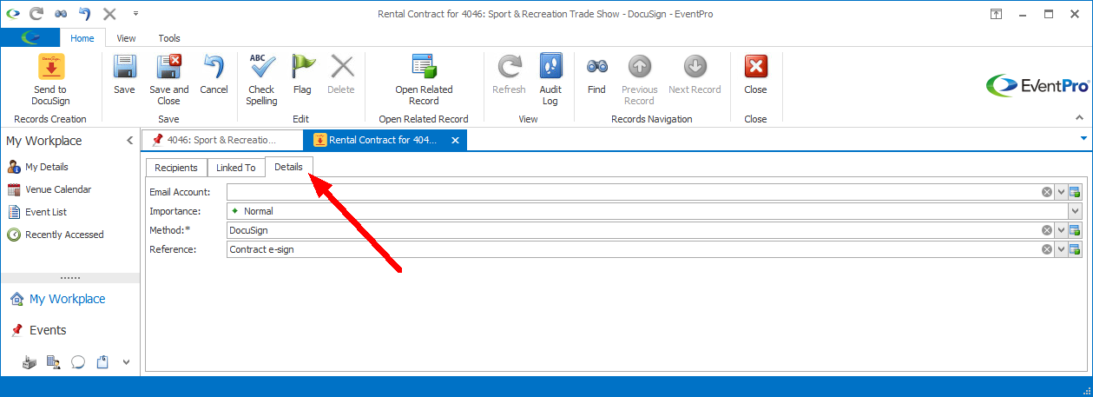Switch to the Home ribbon tab
1093x397 pixels.
pyautogui.click(x=82, y=38)
